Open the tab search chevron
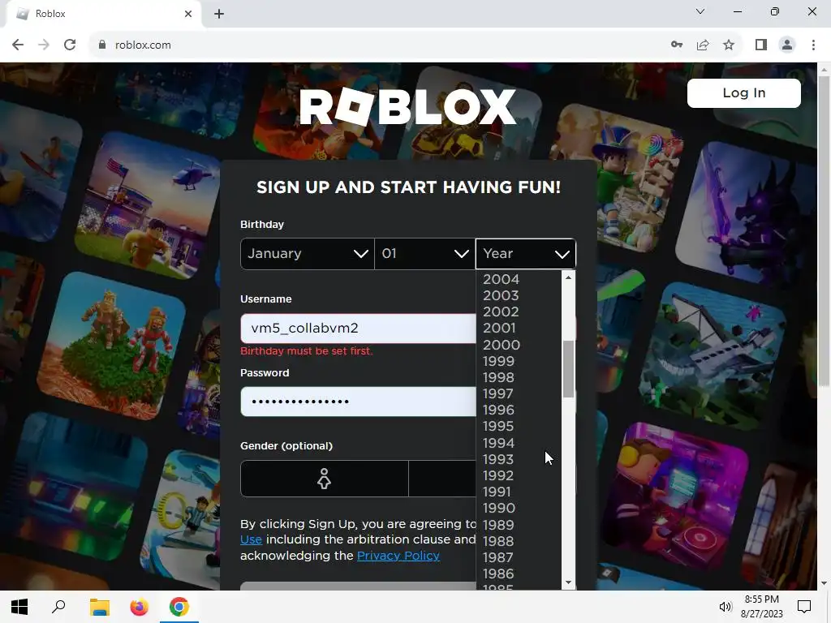Viewport: 831px width, 623px height. pyautogui.click(x=700, y=11)
